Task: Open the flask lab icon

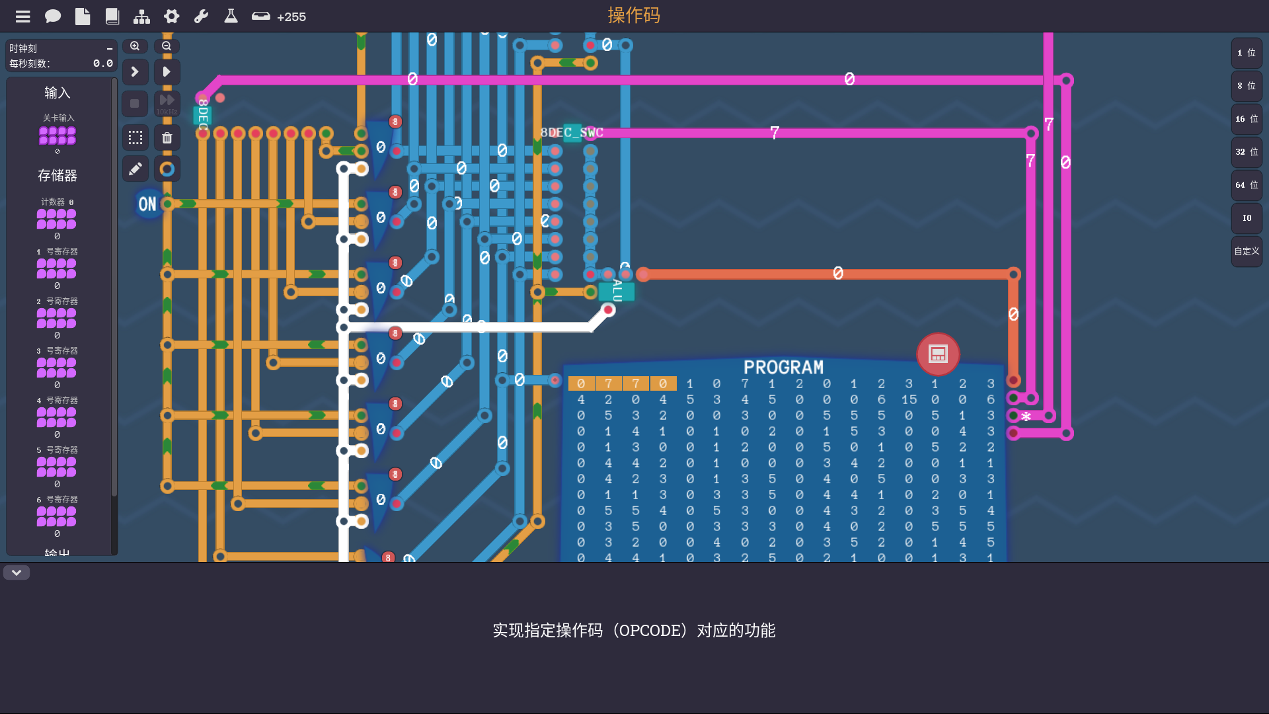Action: [231, 17]
